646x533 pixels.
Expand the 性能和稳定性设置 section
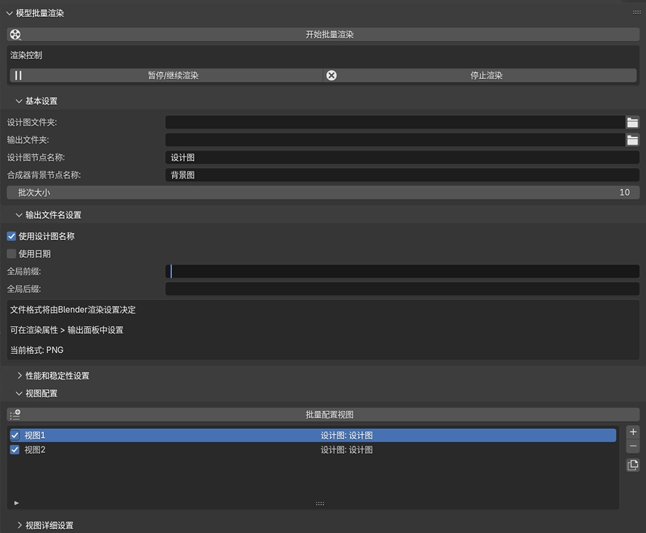(x=19, y=376)
